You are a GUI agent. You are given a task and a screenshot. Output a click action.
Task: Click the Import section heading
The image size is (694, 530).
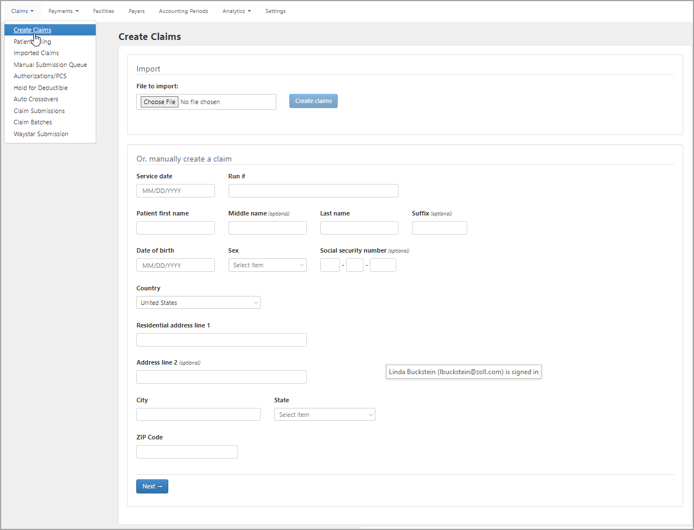149,69
